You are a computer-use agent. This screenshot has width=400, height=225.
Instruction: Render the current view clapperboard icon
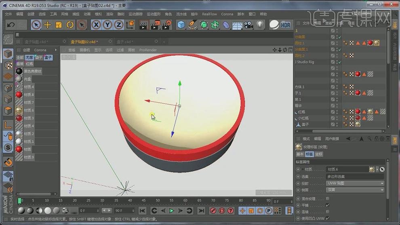click(x=143, y=25)
